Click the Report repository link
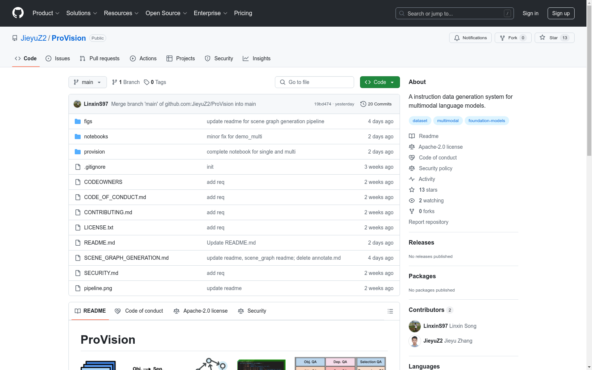This screenshot has width=592, height=370. (428, 222)
